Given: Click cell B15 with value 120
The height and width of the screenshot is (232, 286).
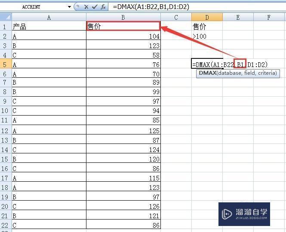Looking at the screenshot, I should point(123,159).
